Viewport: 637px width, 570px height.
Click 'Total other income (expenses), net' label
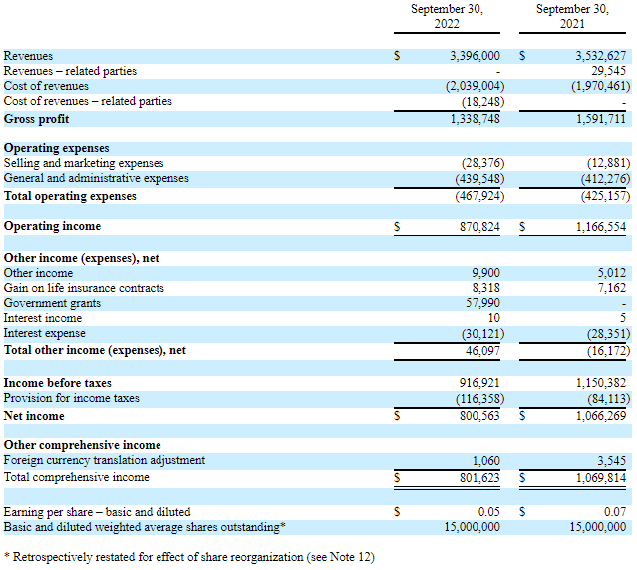click(95, 351)
